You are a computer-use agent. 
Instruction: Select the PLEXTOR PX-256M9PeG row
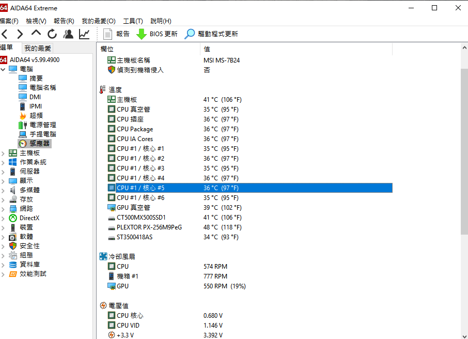tap(249, 227)
